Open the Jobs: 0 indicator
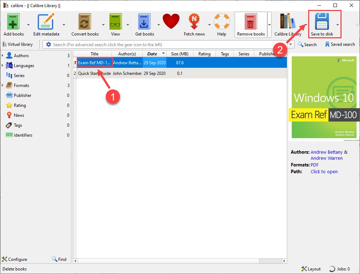The image size is (360, 274). pyautogui.click(x=339, y=269)
